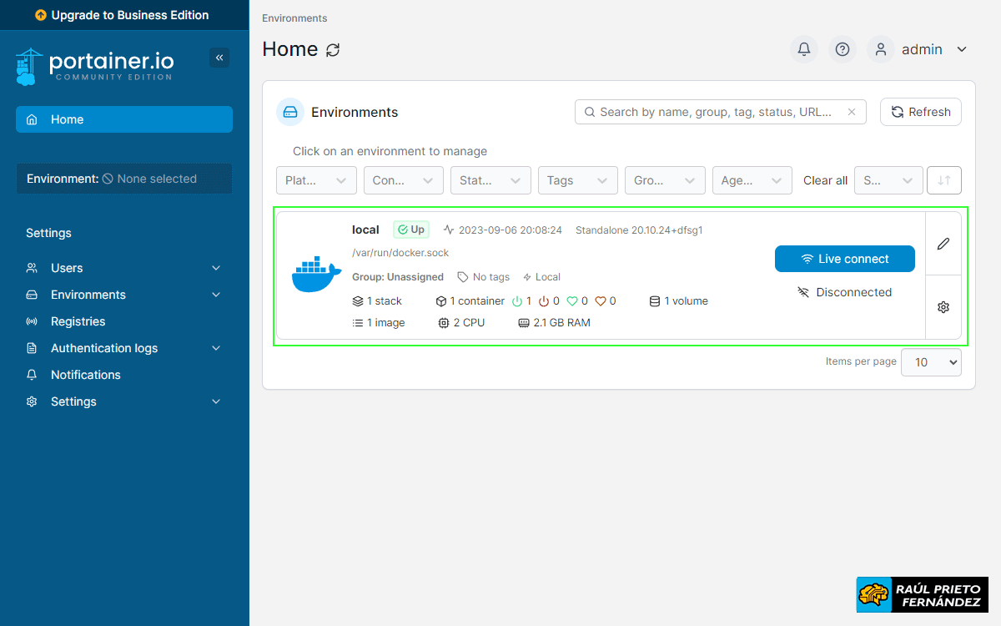Viewport: 1001px width, 626px height.
Task: Click the Docker whale logo
Action: tap(316, 275)
